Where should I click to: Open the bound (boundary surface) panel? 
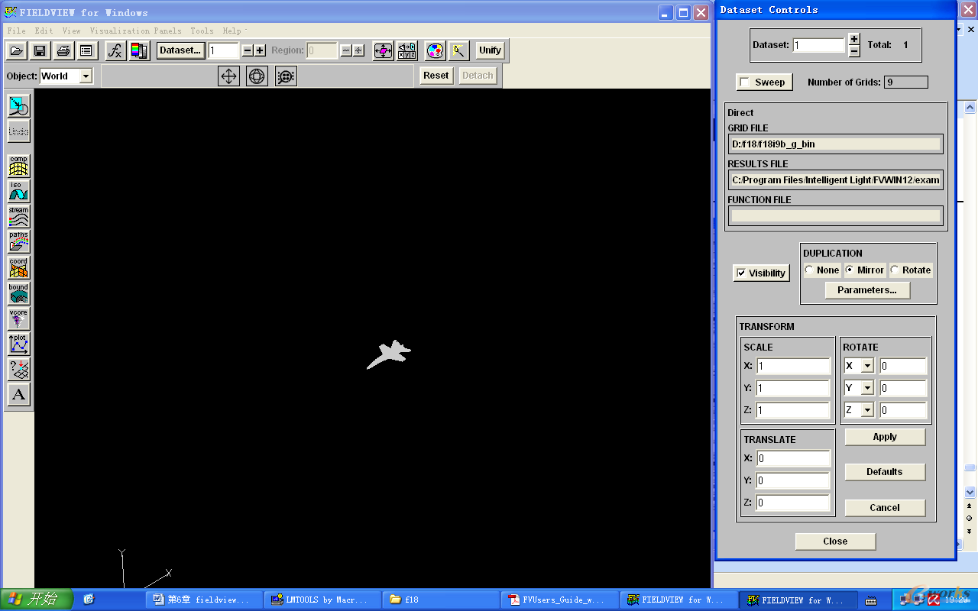coord(19,293)
